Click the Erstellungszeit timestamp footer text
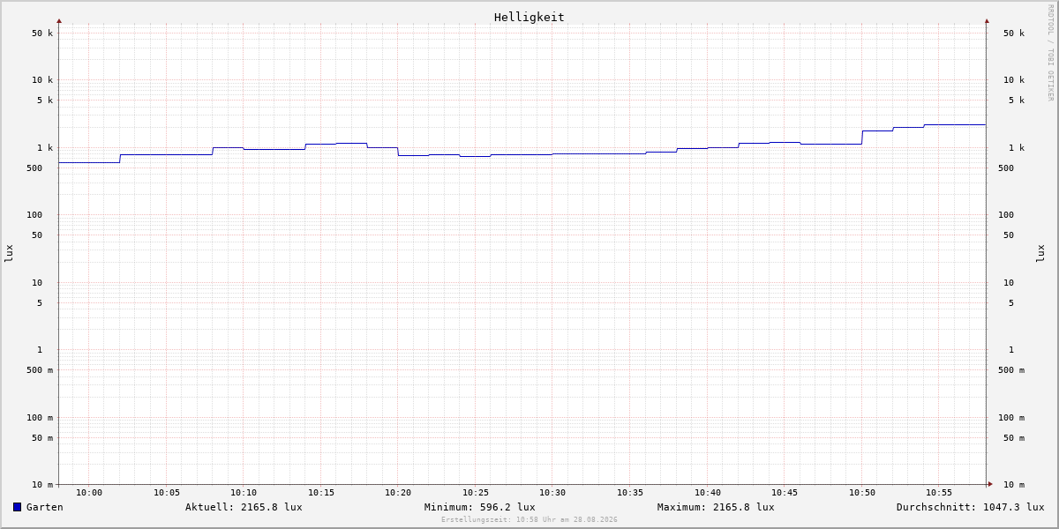Viewport: 1059px width, 529px height. [x=529, y=520]
